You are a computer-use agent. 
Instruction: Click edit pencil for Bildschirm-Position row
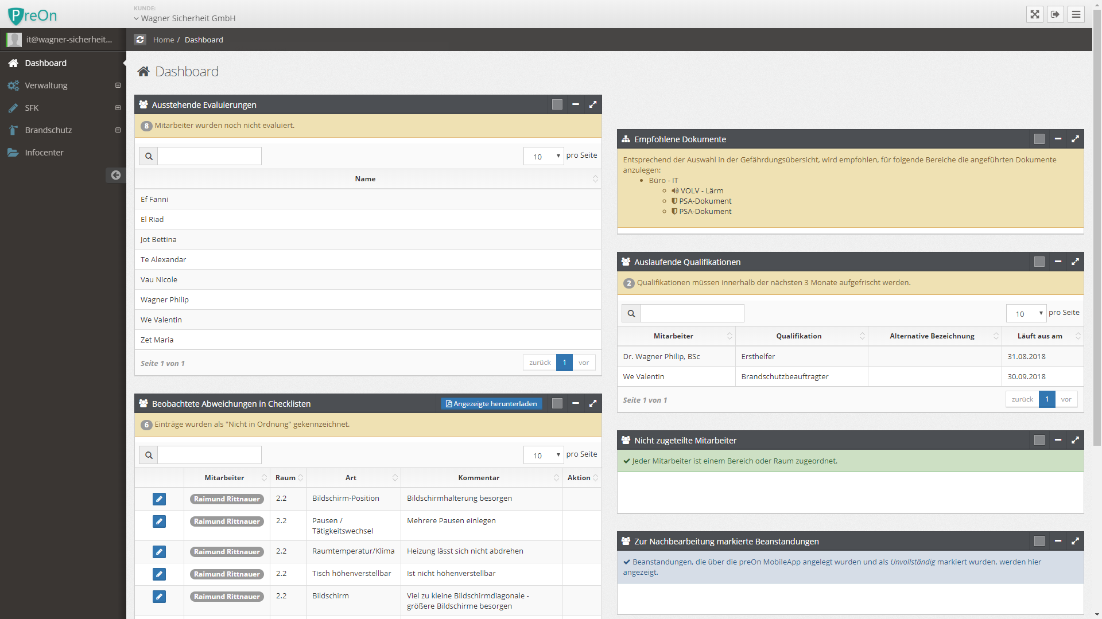point(159,499)
